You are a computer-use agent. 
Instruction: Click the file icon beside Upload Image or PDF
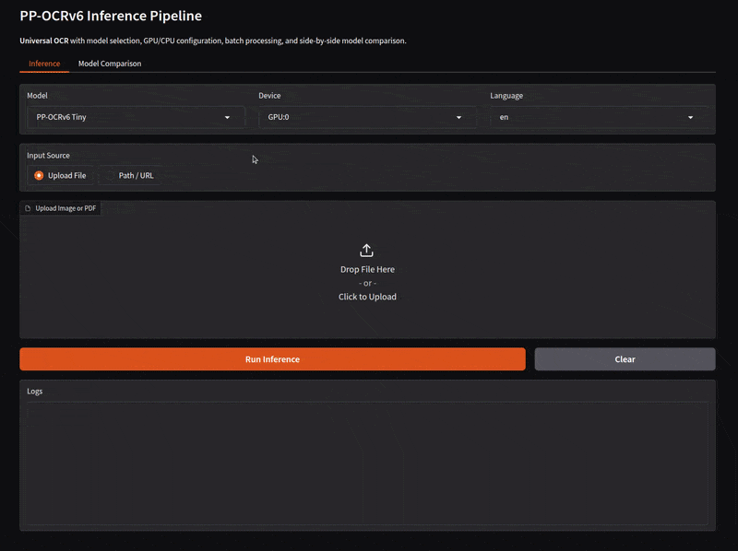click(28, 208)
